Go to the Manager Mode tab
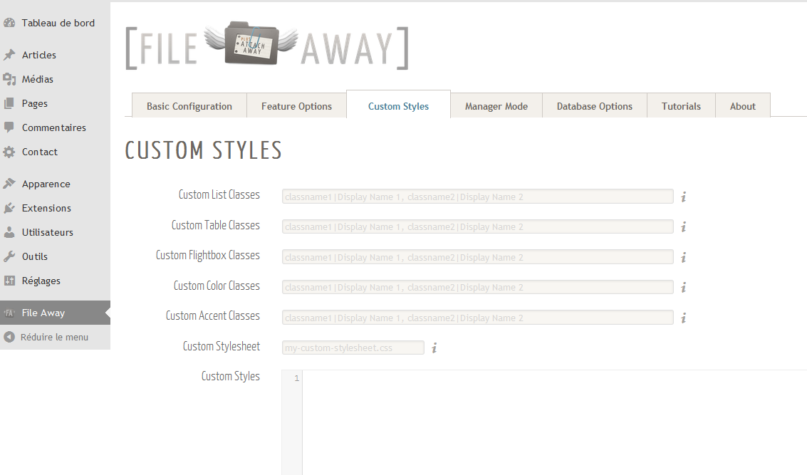The width and height of the screenshot is (807, 475). click(496, 106)
